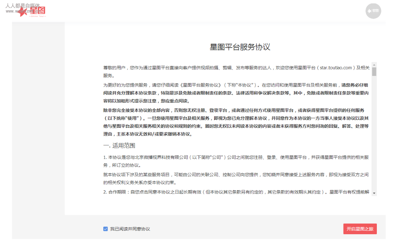
Task: Click the paragraph starting 就本协议项下涉及
Action: coord(236,179)
